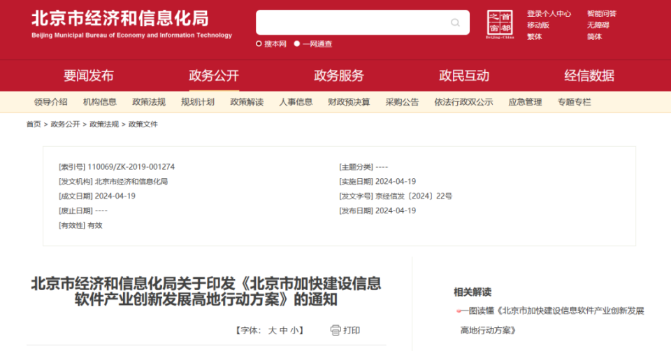671x351 pixels.
Task: Click 首页 in the breadcrumb
Action: tap(34, 124)
